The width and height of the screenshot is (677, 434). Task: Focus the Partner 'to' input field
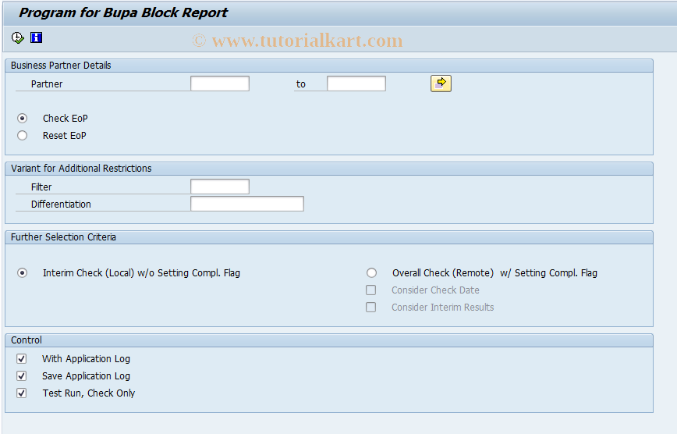[x=356, y=84]
